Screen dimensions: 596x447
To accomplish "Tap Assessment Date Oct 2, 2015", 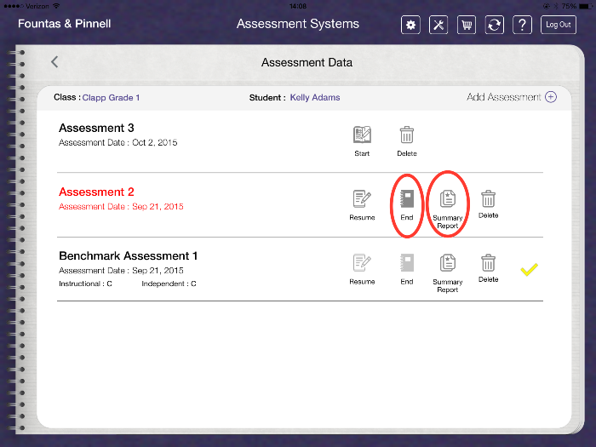I will coord(117,142).
